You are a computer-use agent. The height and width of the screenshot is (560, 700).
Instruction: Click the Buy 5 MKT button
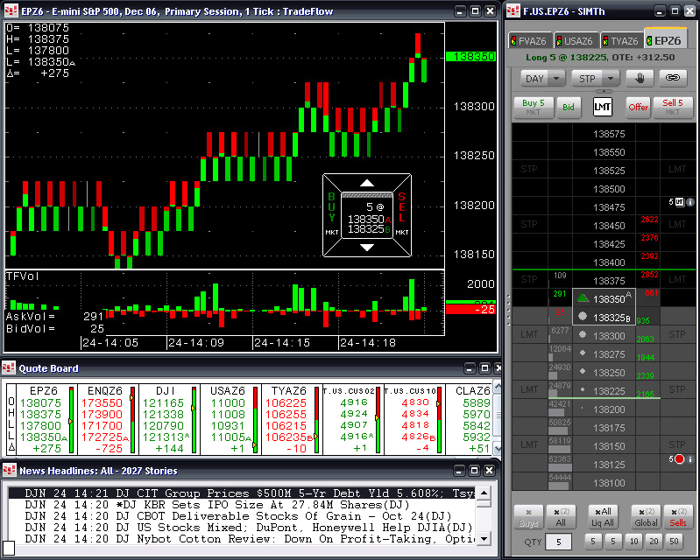point(534,107)
